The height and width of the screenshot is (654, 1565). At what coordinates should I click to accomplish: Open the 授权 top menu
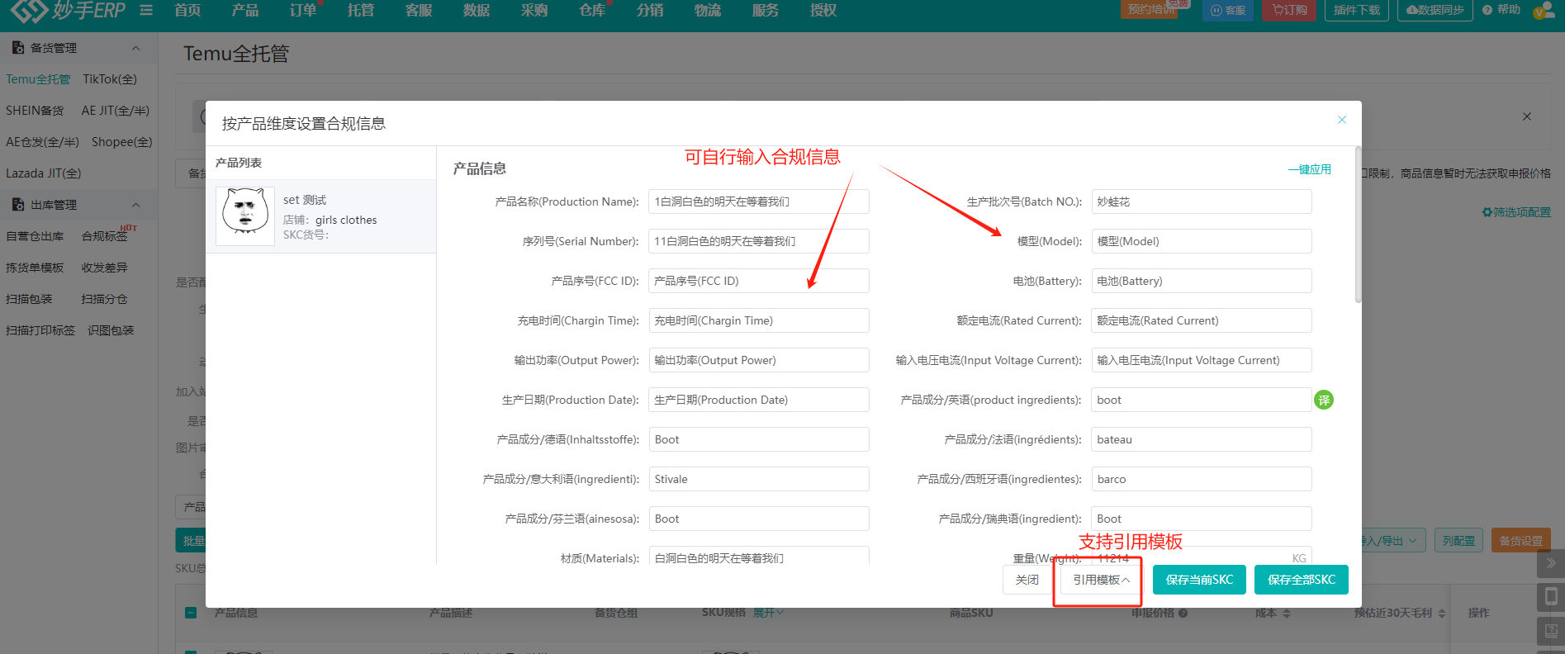tap(823, 10)
